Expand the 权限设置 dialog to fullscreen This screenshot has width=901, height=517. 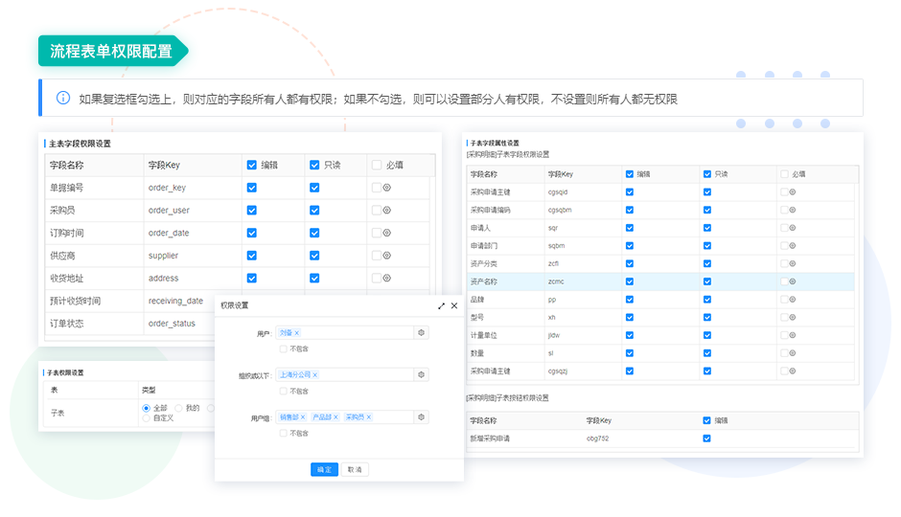441,305
